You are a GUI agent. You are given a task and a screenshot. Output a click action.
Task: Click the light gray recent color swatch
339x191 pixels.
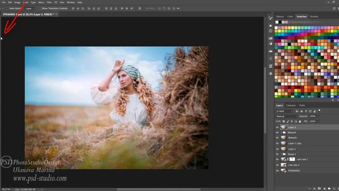[x=283, y=22]
